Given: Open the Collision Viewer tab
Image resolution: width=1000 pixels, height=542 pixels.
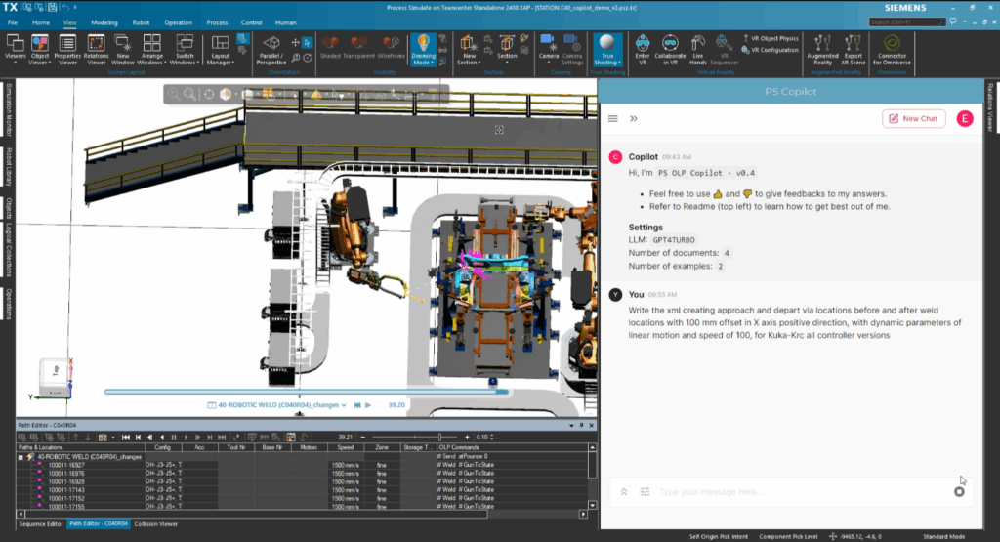Looking at the screenshot, I should click(155, 524).
